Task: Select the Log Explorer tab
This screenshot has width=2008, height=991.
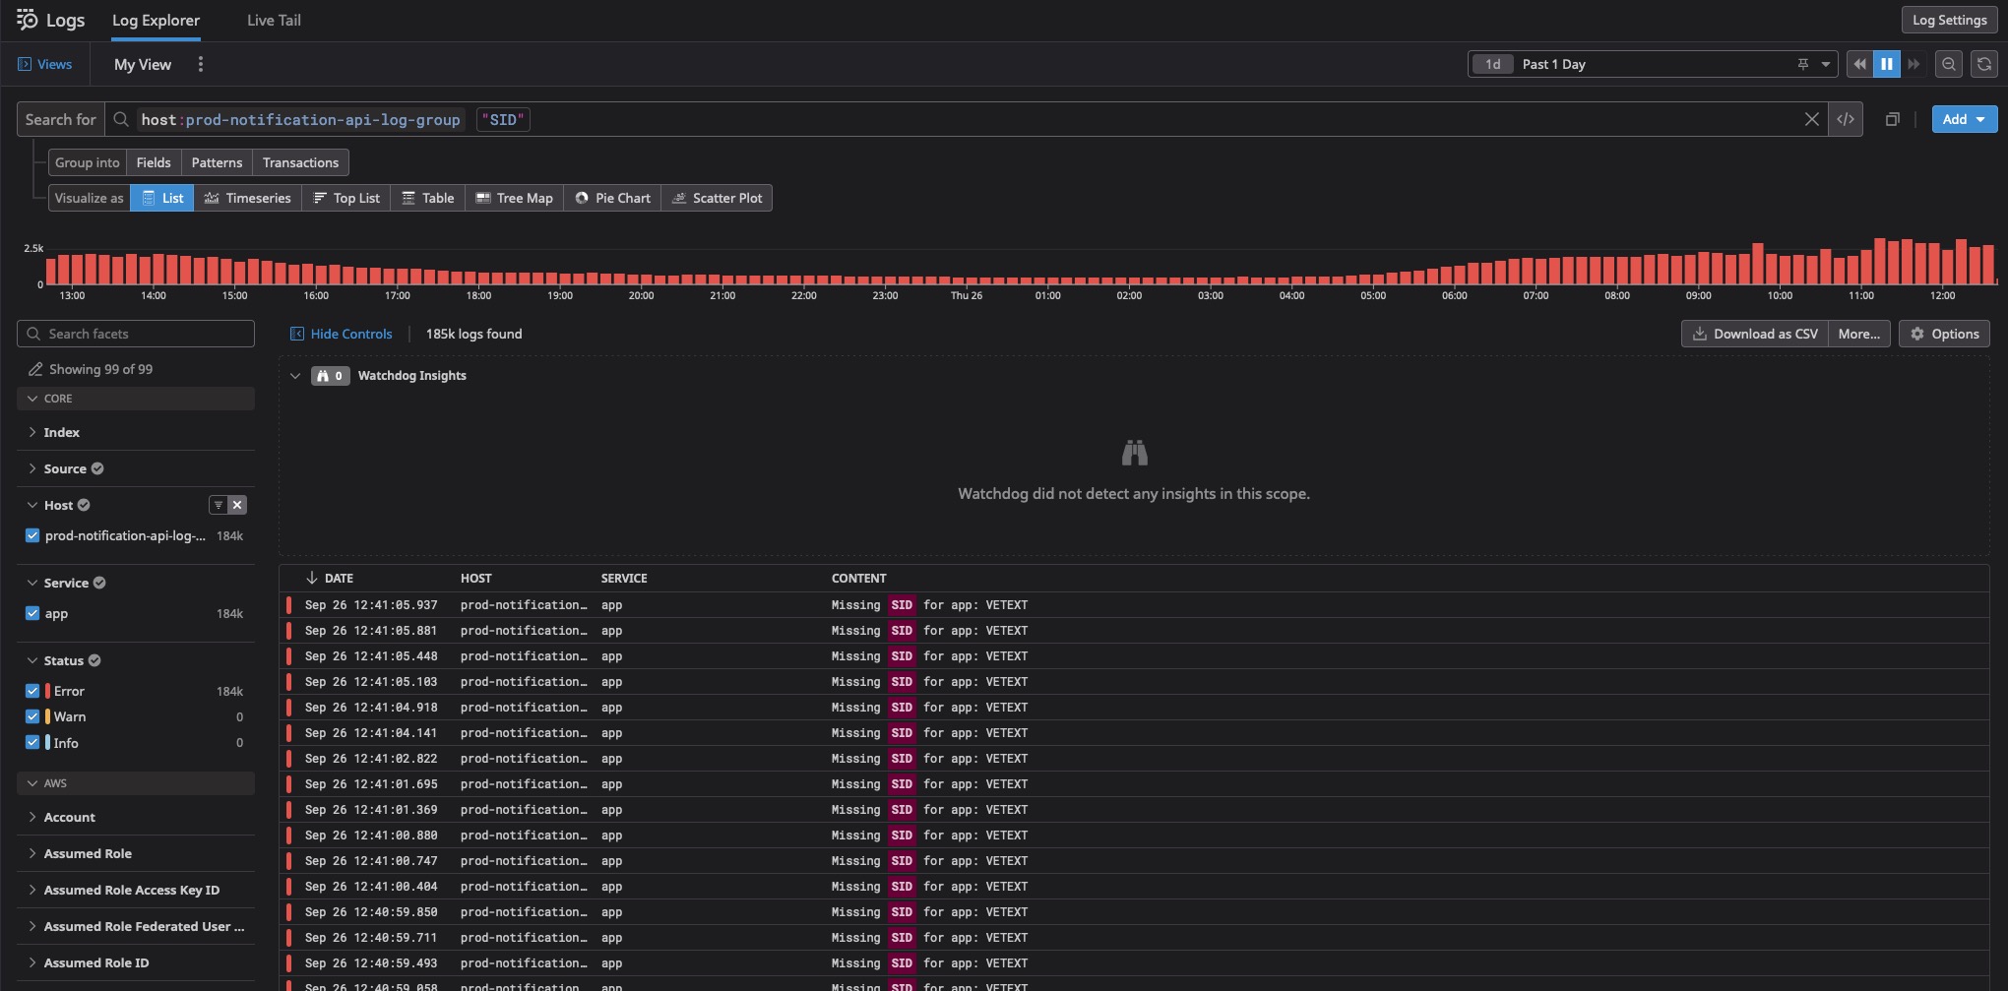Action: [156, 20]
